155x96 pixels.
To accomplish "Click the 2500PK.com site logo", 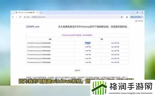I will 33,27.
